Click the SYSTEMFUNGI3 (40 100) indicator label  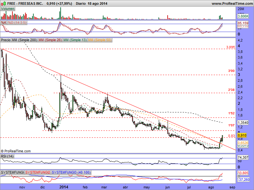coord(71,172)
